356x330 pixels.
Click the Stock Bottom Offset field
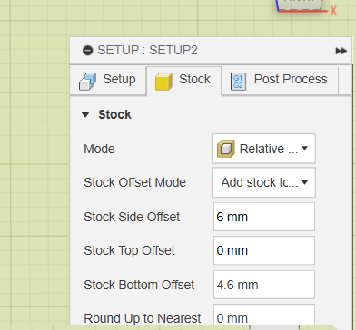tap(264, 285)
